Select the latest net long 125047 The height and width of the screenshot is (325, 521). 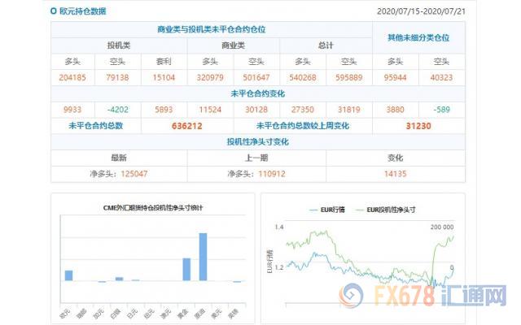[x=134, y=174]
